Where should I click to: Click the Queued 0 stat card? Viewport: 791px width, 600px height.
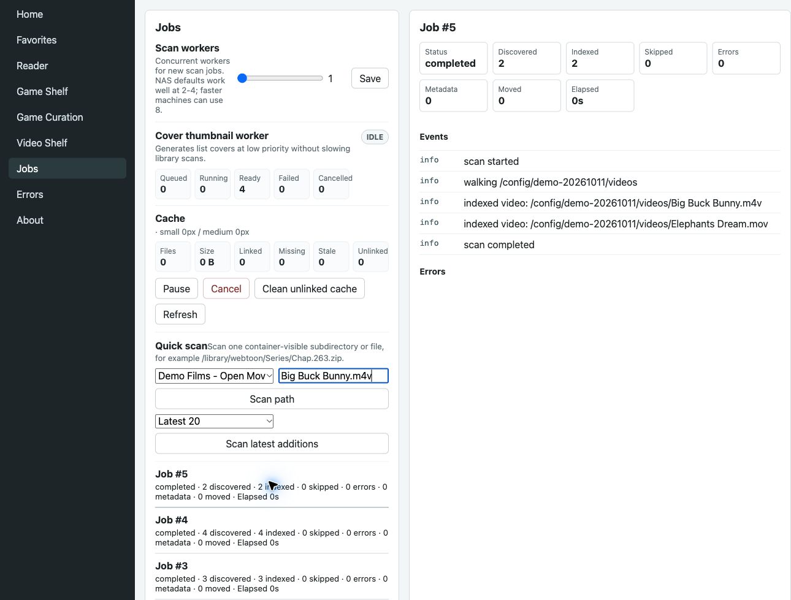coord(173,184)
